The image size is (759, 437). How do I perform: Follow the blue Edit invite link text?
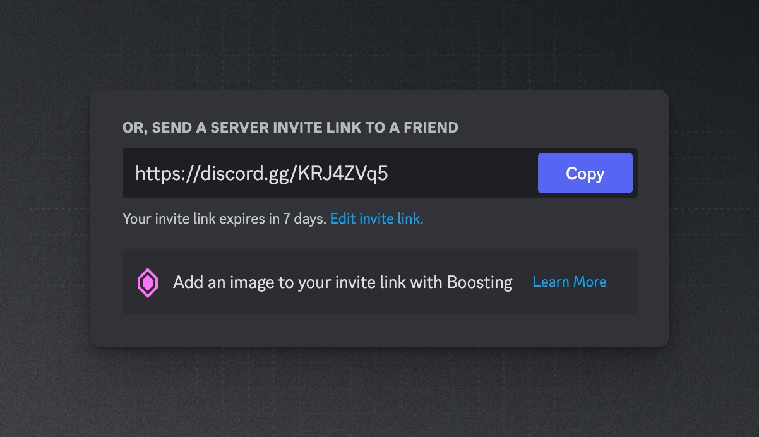(x=376, y=218)
